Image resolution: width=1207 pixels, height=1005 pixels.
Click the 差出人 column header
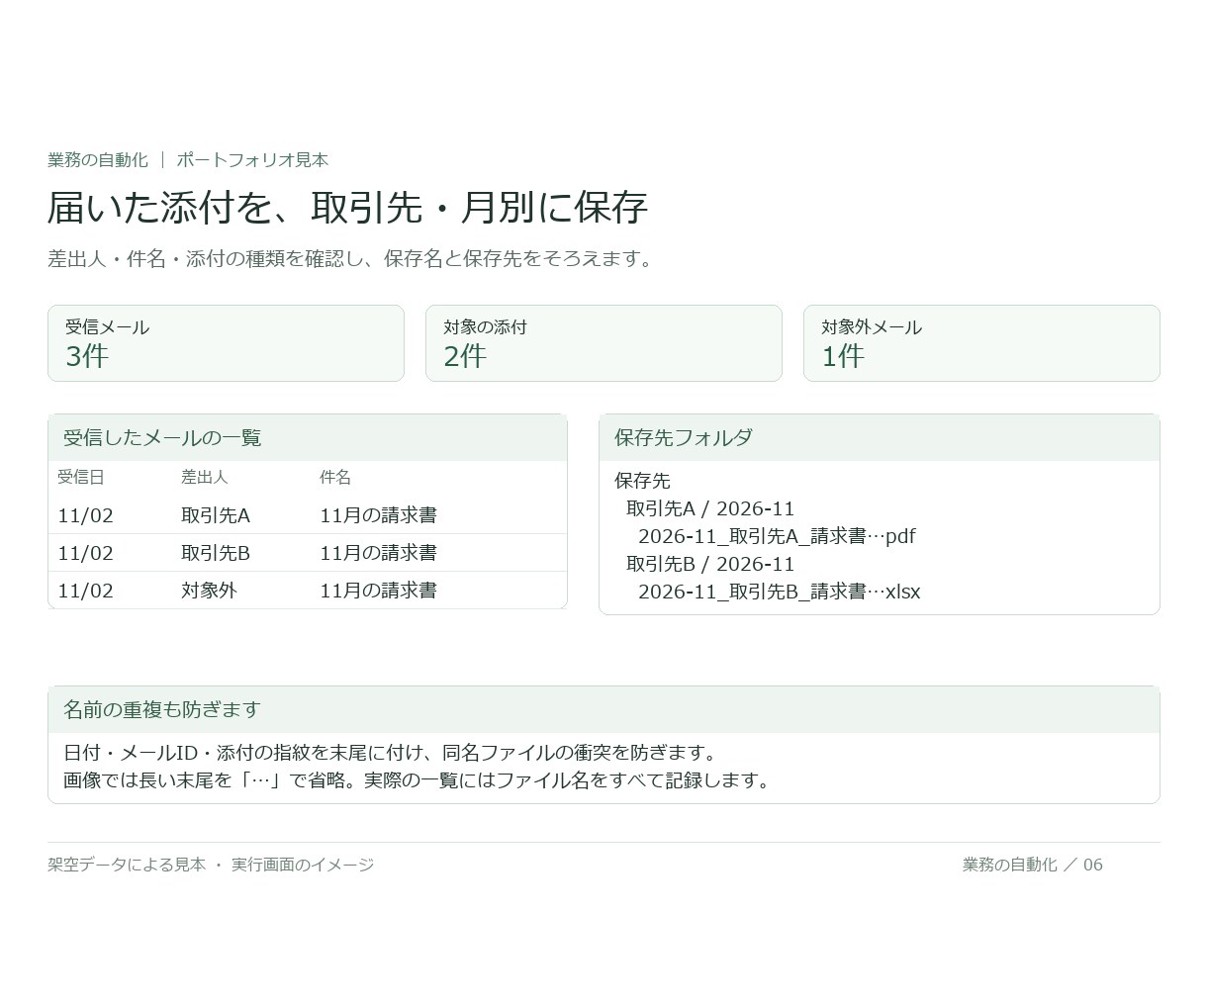click(205, 478)
